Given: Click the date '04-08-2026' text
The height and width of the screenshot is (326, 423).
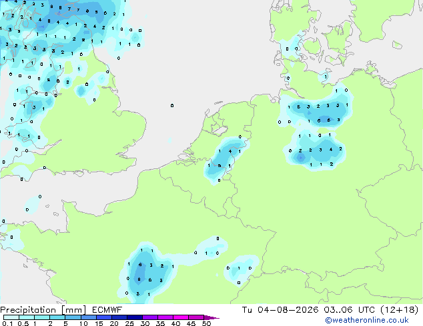Looking at the screenshot, I should [x=288, y=310].
